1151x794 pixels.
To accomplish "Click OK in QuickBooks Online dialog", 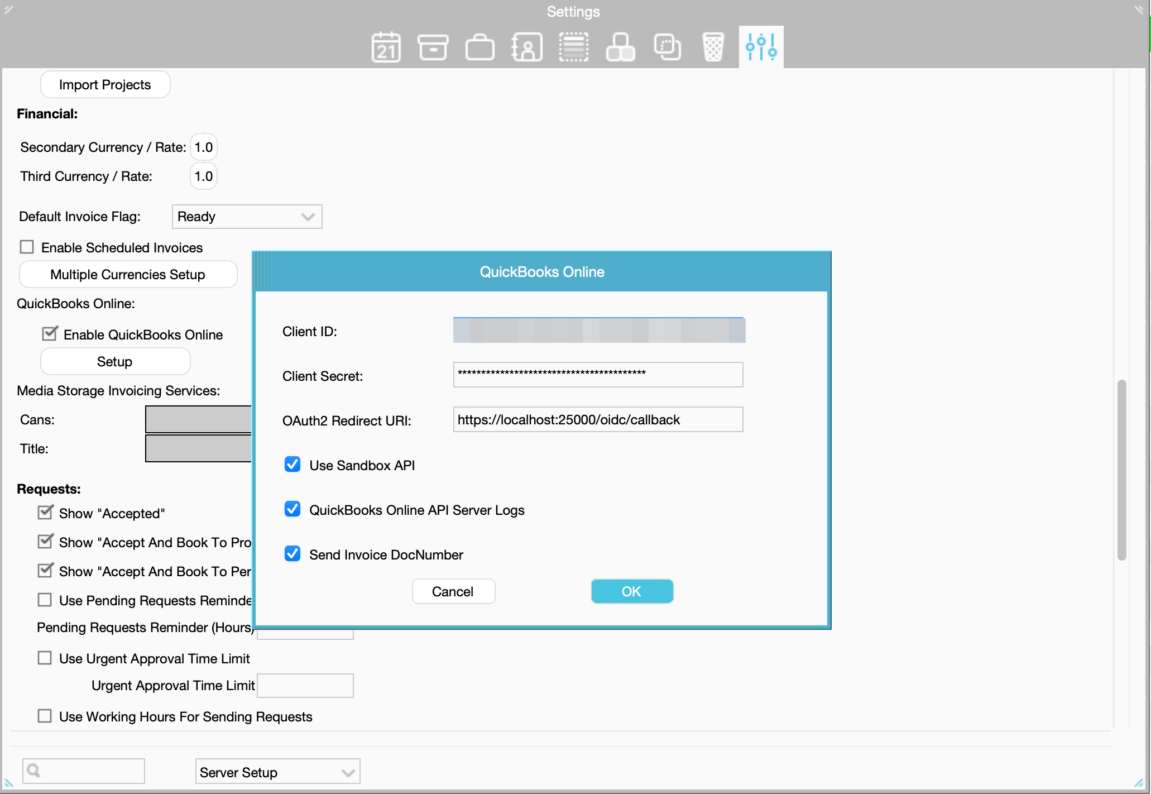I will point(631,591).
